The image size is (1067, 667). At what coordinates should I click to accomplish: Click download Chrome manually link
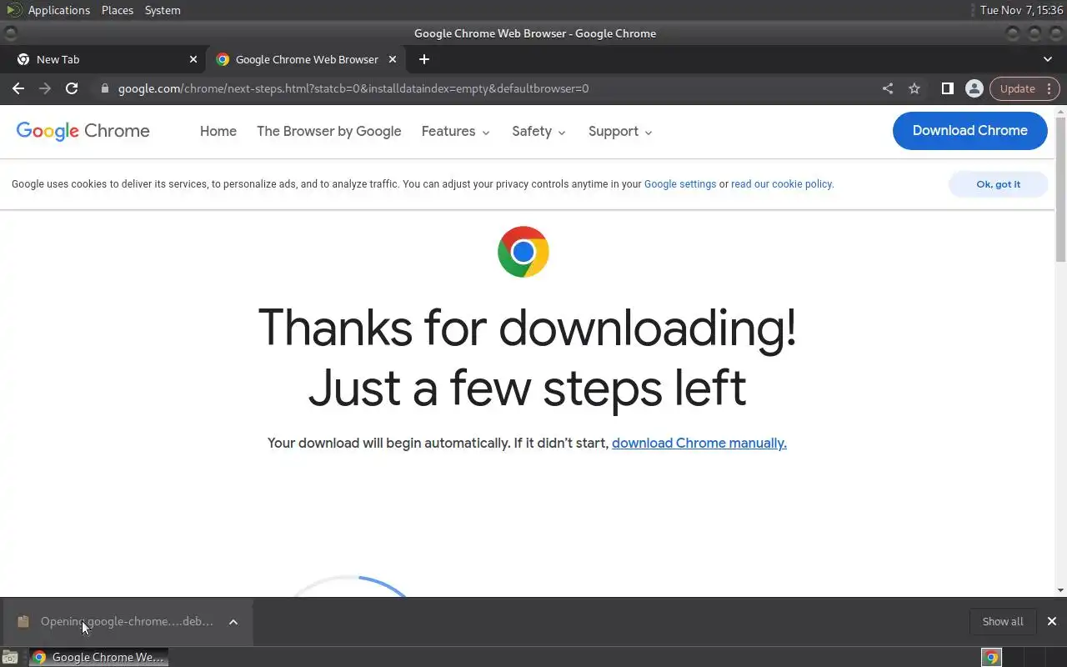[699, 443]
